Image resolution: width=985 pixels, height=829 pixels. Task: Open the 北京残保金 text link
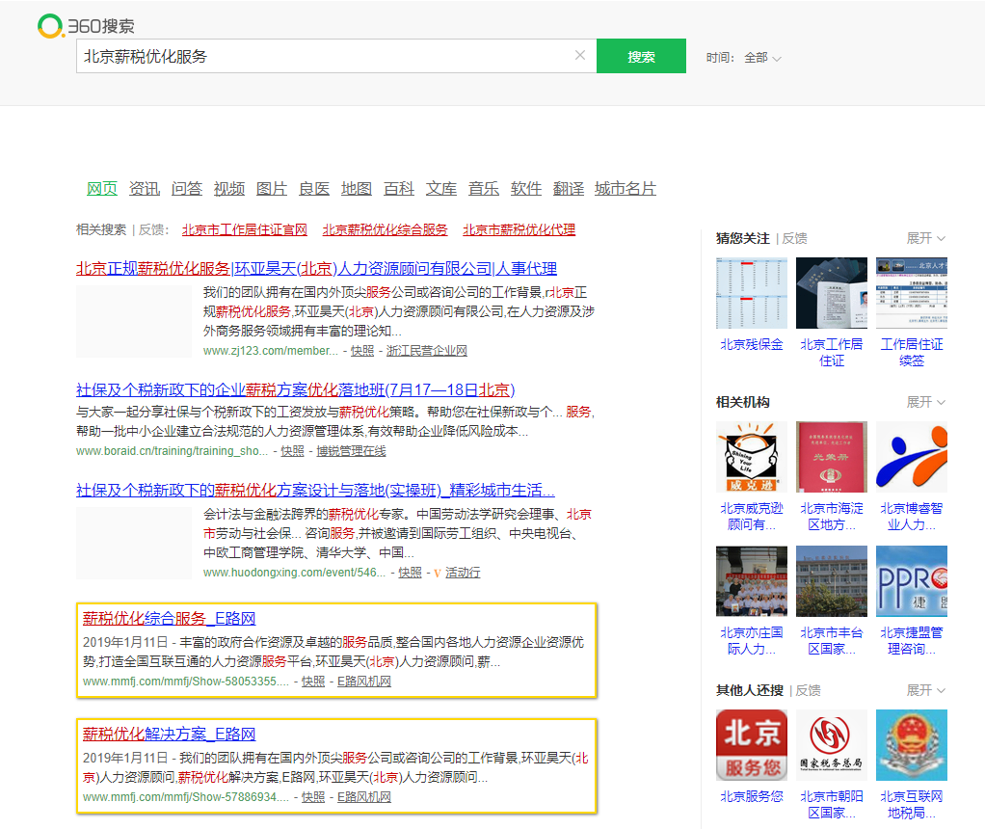click(x=752, y=344)
